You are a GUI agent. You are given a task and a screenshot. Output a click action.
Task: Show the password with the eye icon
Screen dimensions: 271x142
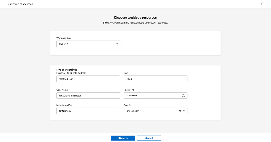(x=183, y=95)
